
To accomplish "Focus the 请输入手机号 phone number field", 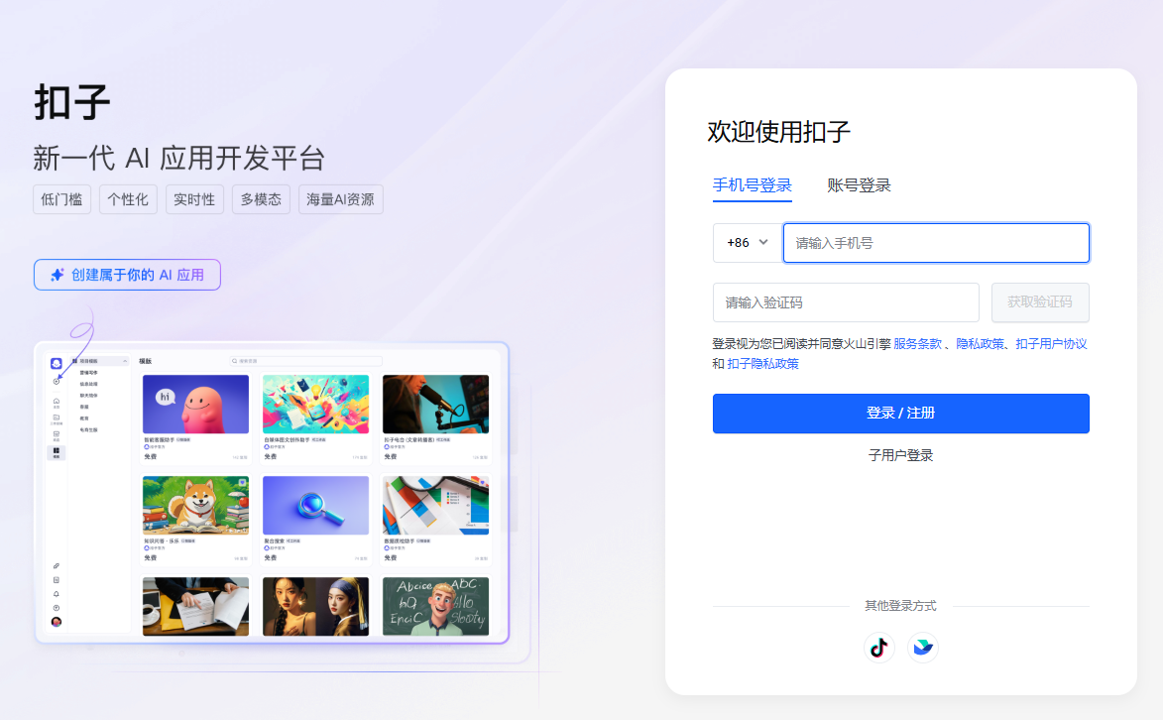I will coord(936,243).
